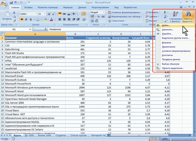The image size is (196, 141).
Task: Open Сортировка и фильтр menu
Action: point(176,17)
